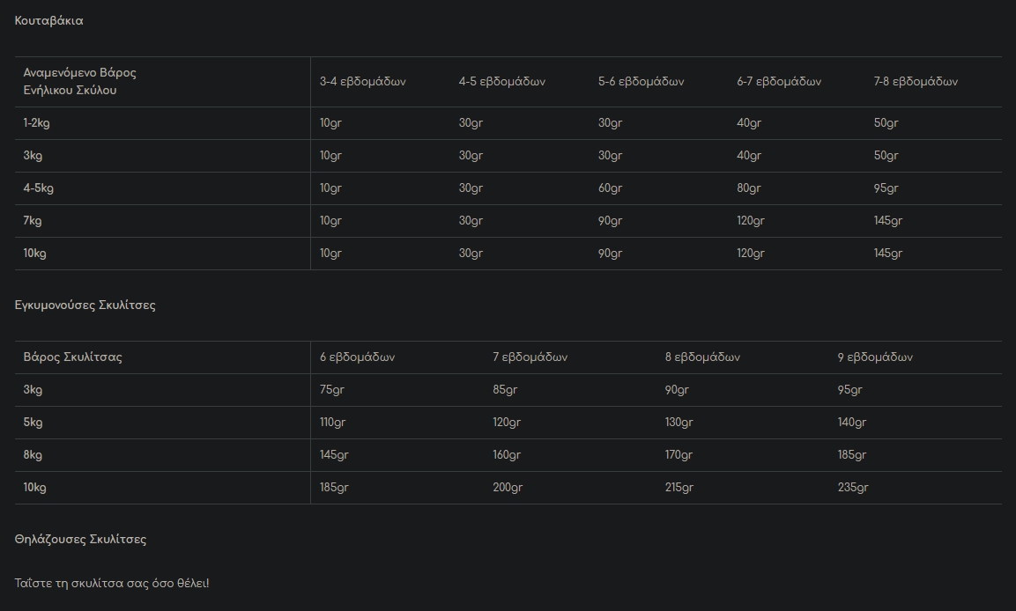1016x611 pixels.
Task: Click the 75gr cell in 3kg row
Action: [x=331, y=390]
